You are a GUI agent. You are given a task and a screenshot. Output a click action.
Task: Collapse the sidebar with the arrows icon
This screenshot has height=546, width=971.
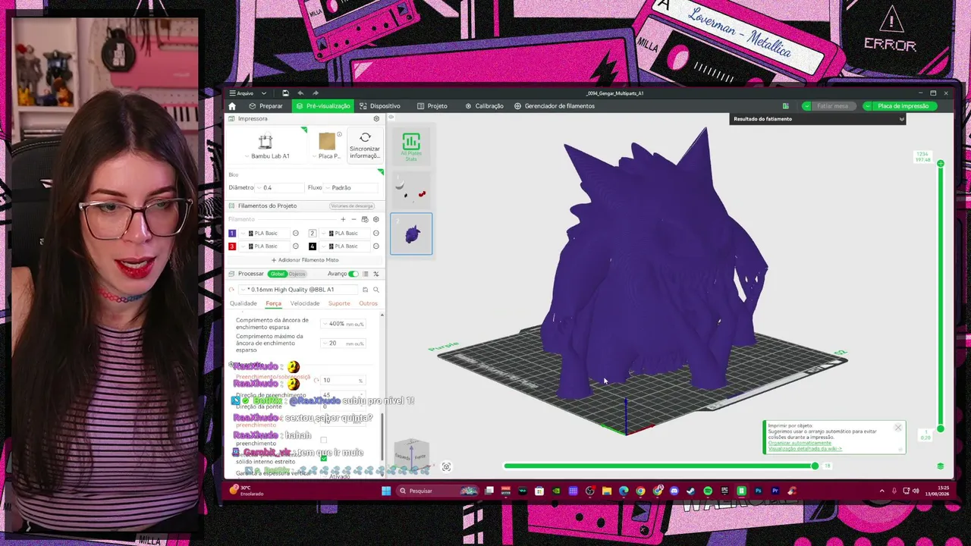click(x=391, y=117)
